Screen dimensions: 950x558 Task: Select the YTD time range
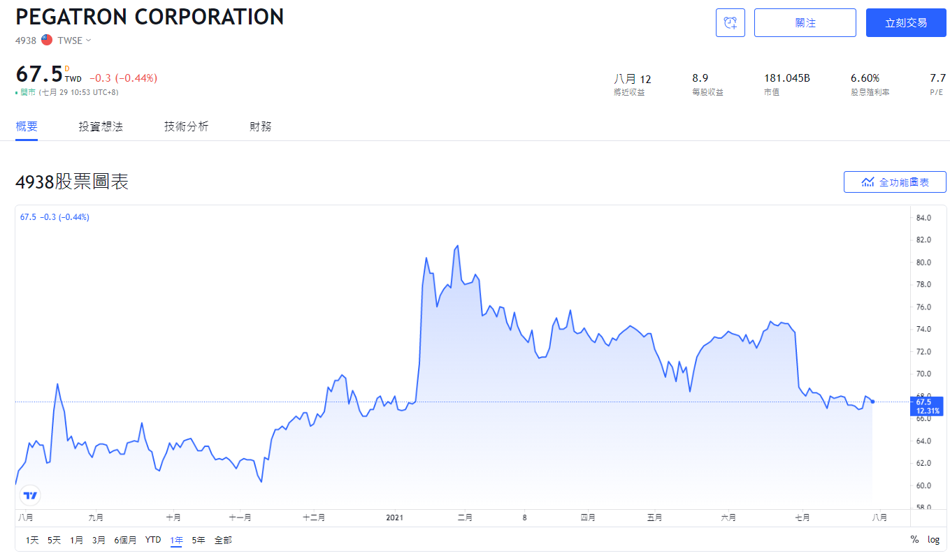coord(153,540)
